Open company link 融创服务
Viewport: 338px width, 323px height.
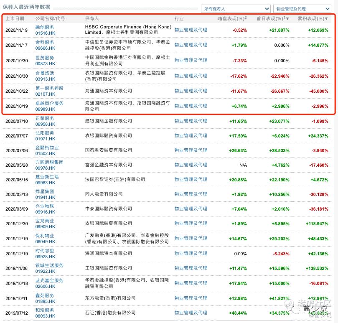point(45,27)
